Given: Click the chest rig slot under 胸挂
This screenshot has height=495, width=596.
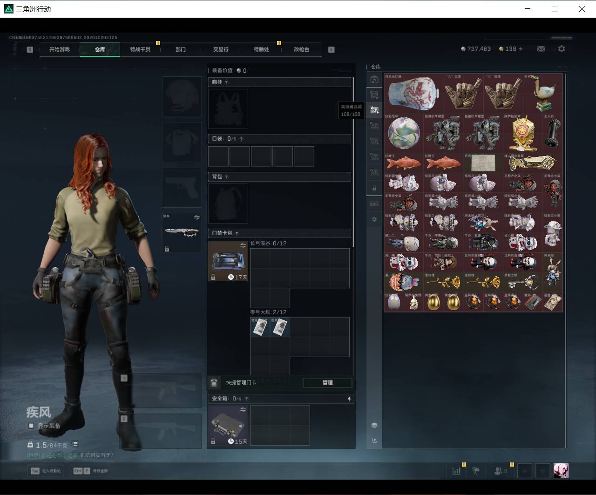Looking at the screenshot, I should click(x=228, y=109).
